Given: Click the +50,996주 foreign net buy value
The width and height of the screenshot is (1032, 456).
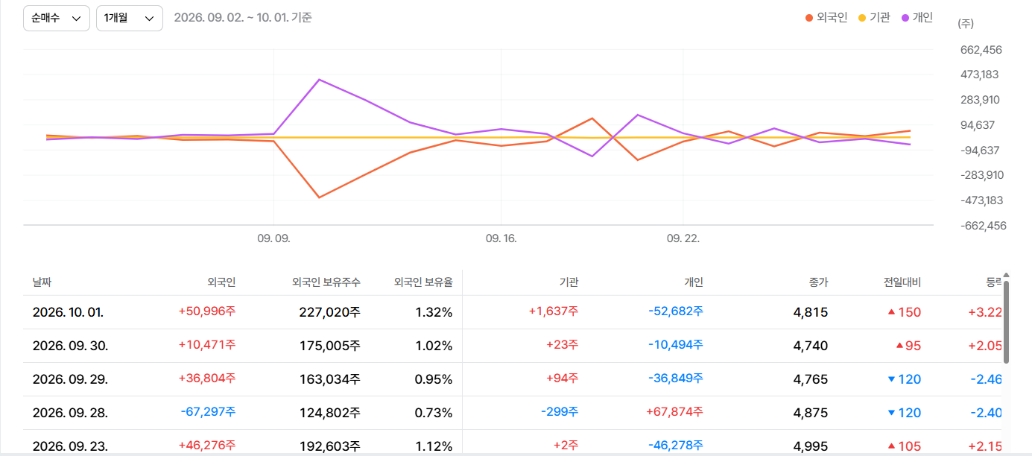Looking at the screenshot, I should tap(207, 311).
